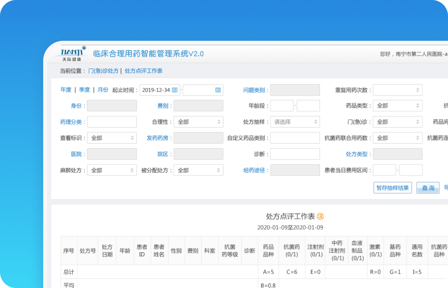Image resolution: width=448 pixels, height=288 pixels.
Task: Click the 患者ID column header
Action: [142, 250]
